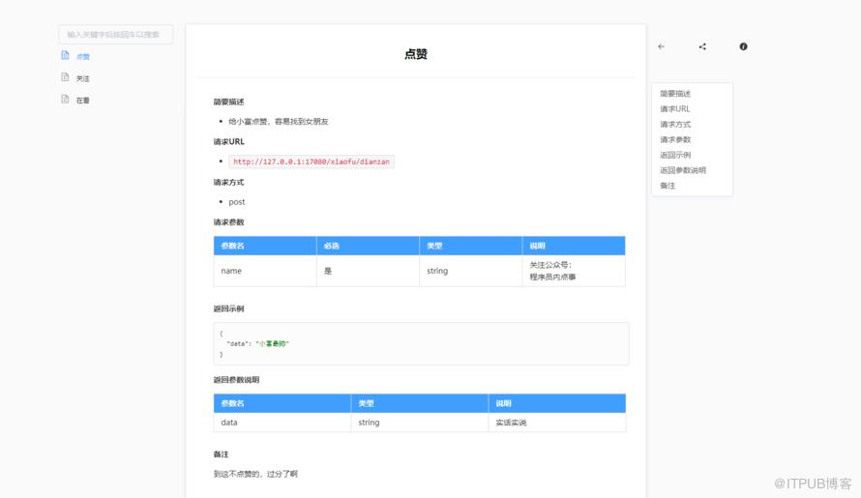Jump to 请求URL in the outline
Viewport: 861px width, 498px height.
[x=675, y=109]
